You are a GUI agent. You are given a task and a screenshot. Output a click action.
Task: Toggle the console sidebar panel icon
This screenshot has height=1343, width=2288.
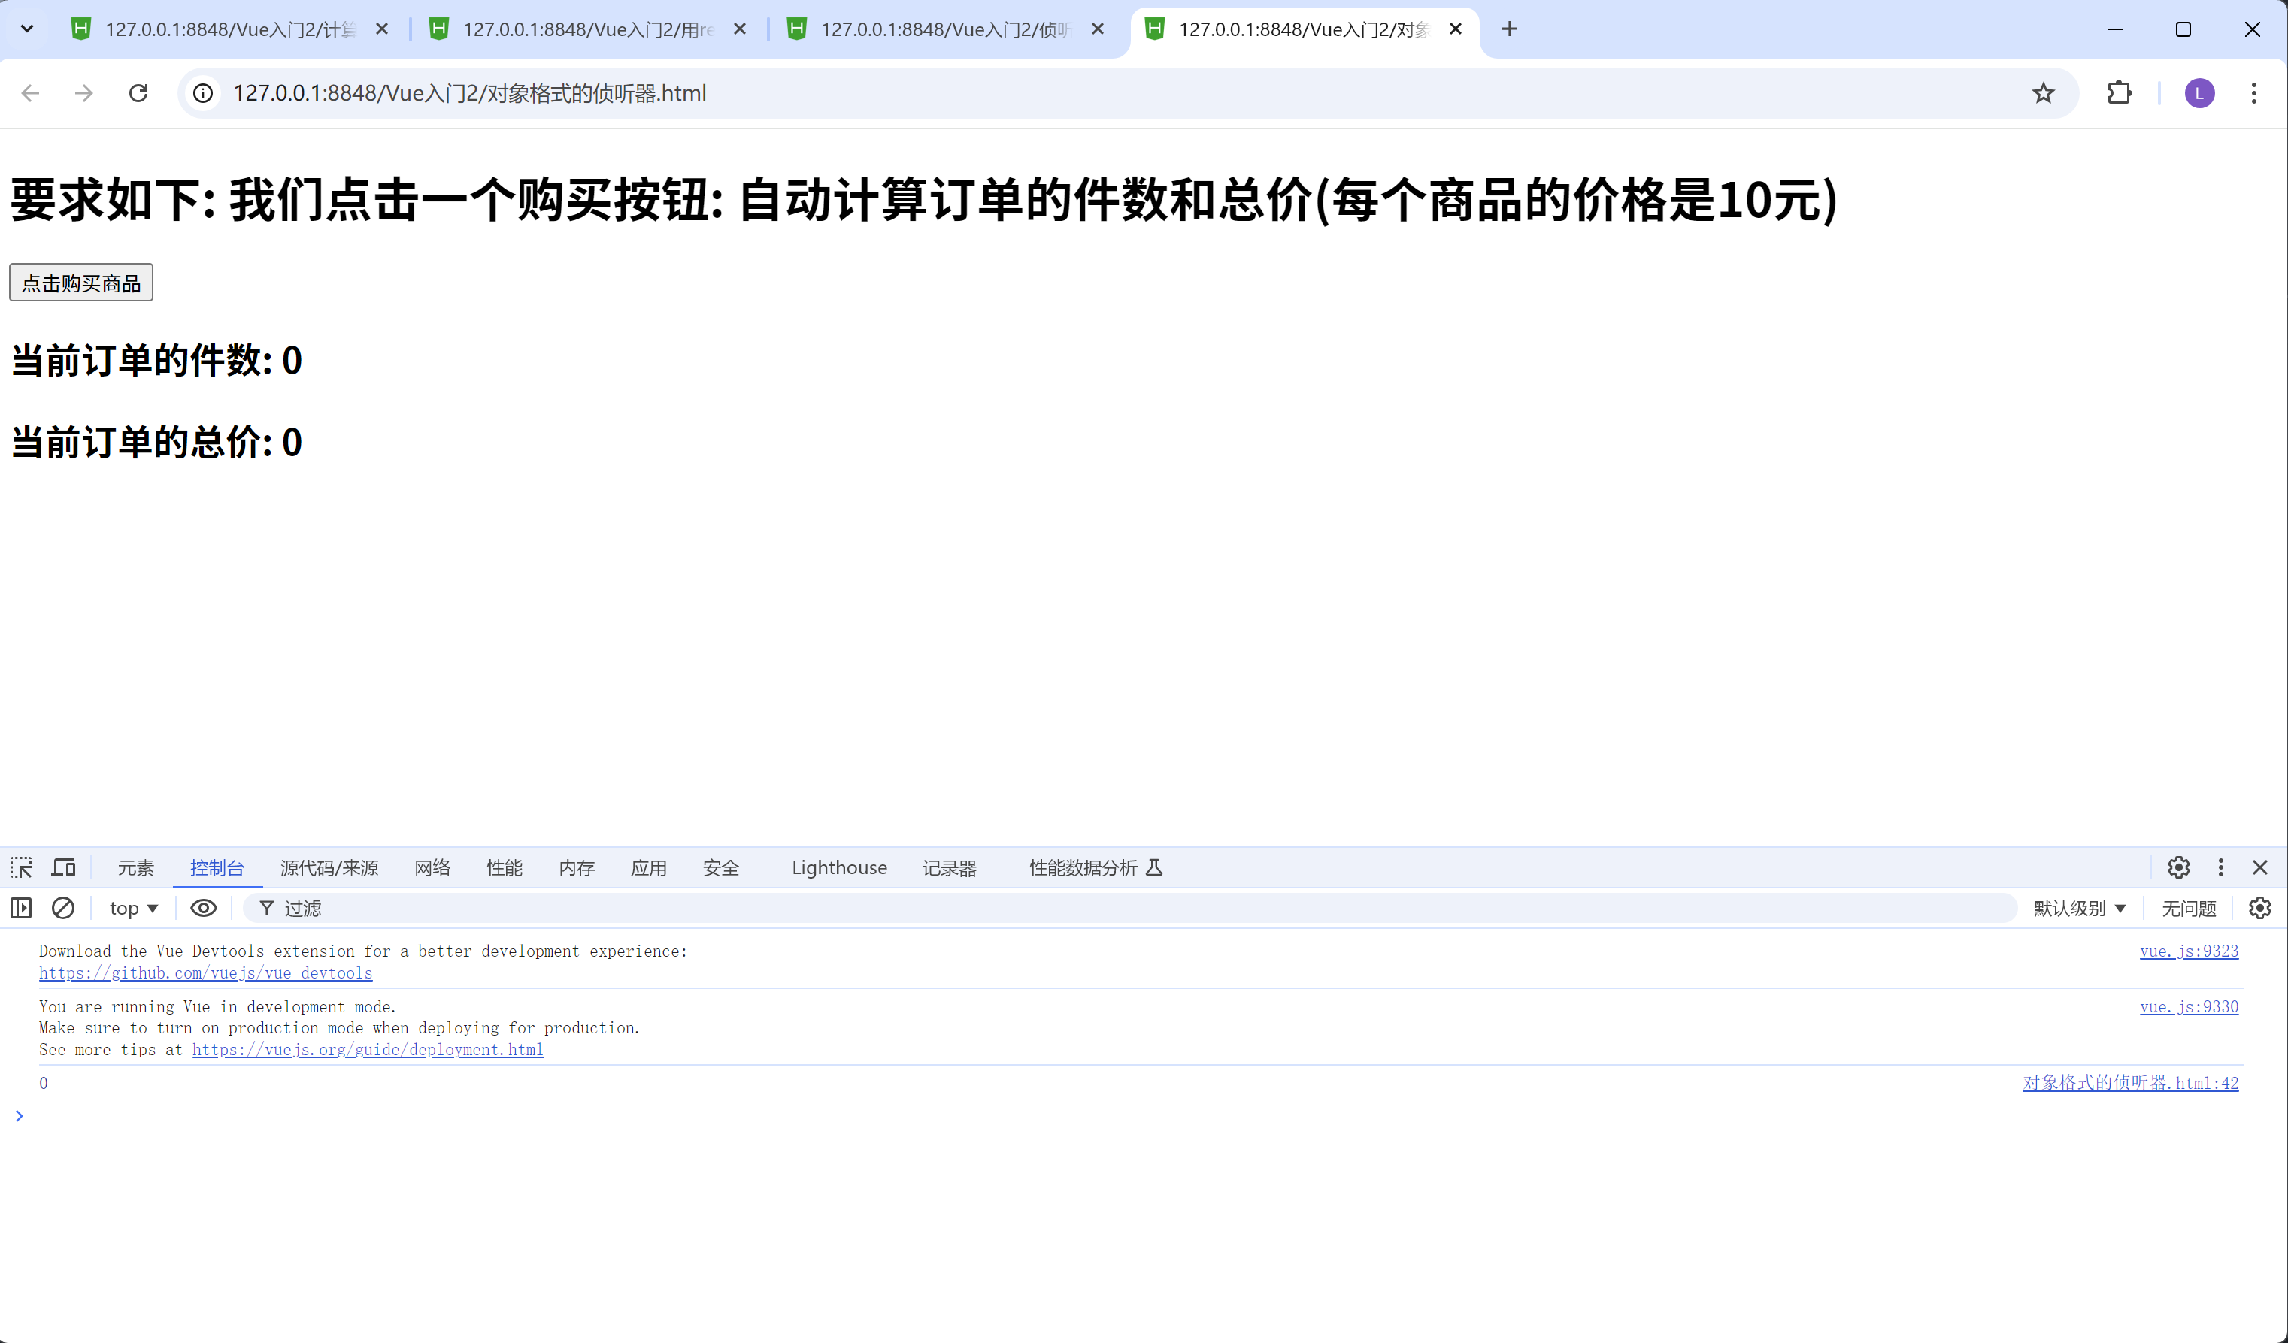[21, 907]
